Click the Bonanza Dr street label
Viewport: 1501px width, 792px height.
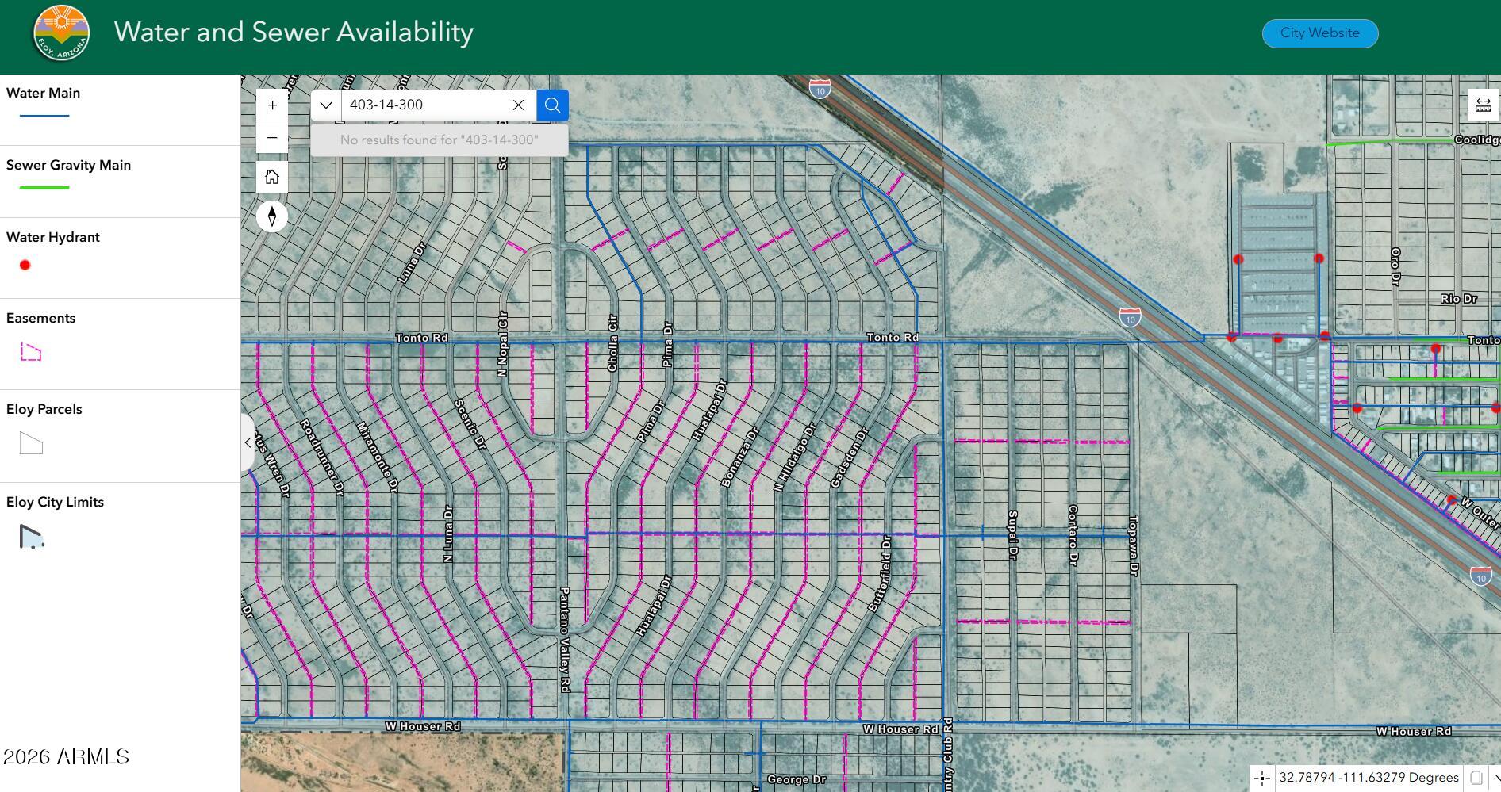[x=739, y=457]
